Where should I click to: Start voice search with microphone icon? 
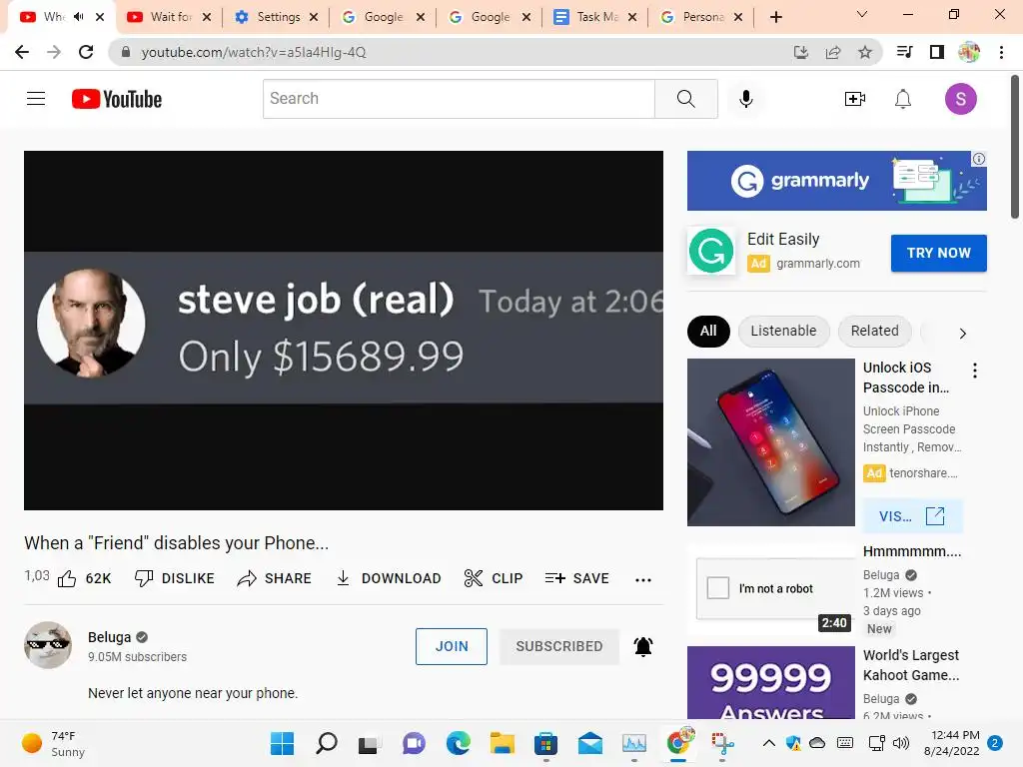745,99
